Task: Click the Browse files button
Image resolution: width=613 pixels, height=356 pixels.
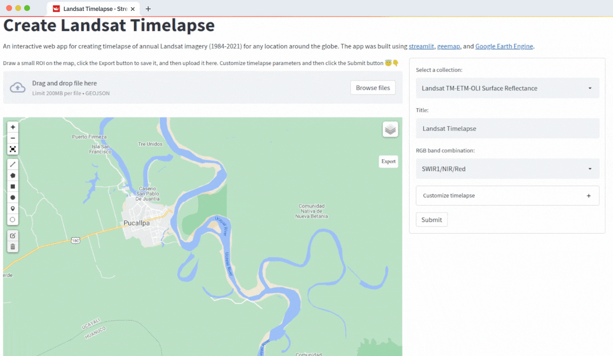Action: click(373, 88)
